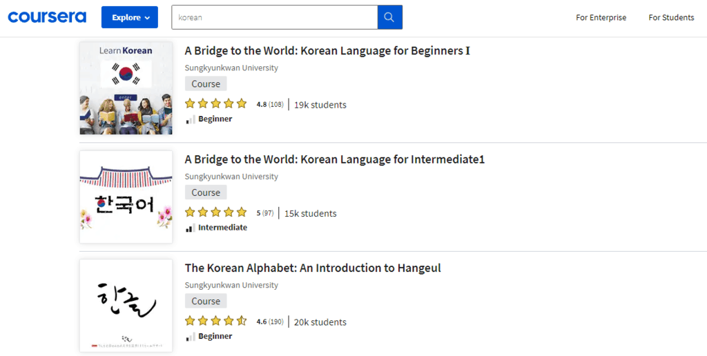Open Korean Language for Intermediate1 course title
This screenshot has width=707, height=356.
click(335, 159)
